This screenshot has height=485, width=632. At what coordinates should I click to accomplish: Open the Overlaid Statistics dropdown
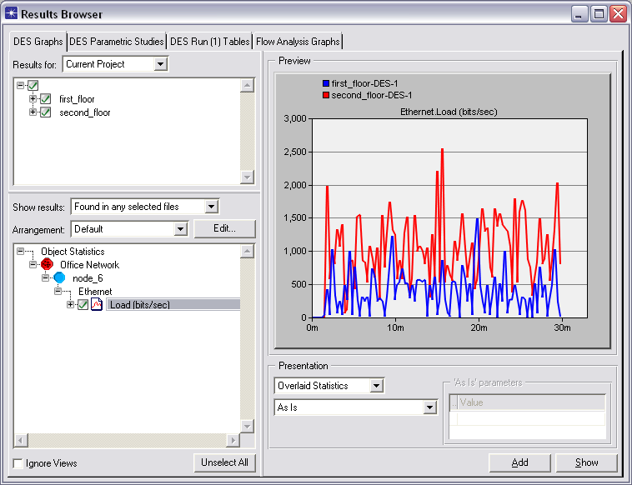[377, 386]
